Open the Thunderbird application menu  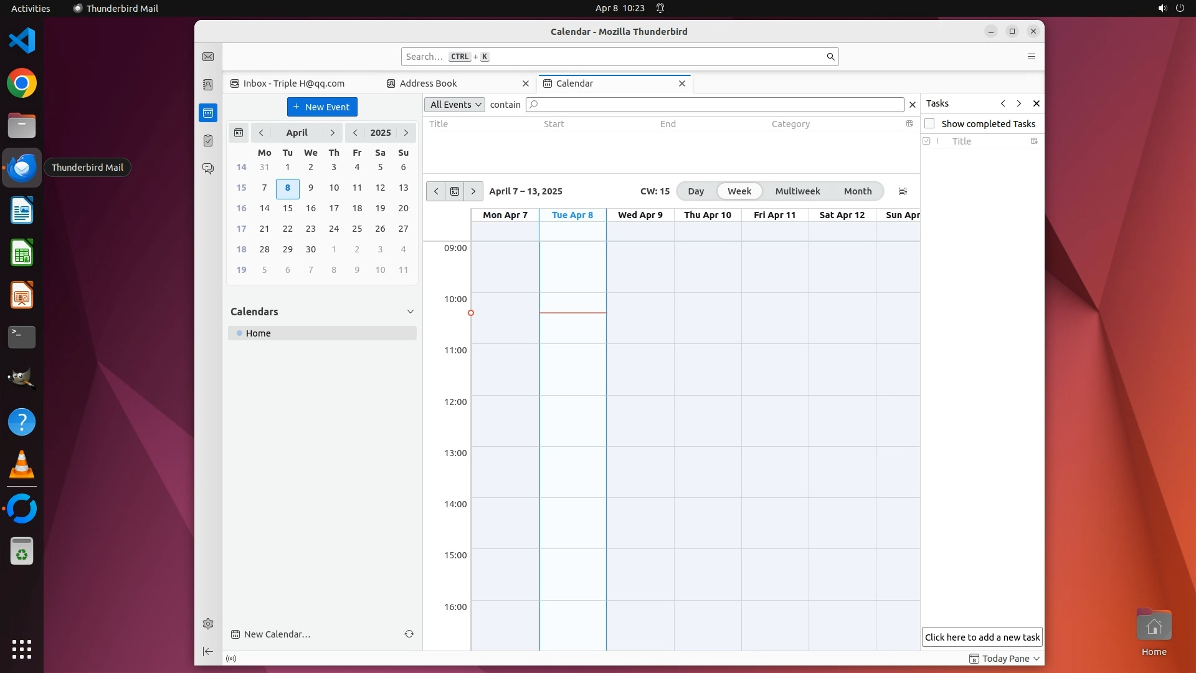(x=1031, y=57)
